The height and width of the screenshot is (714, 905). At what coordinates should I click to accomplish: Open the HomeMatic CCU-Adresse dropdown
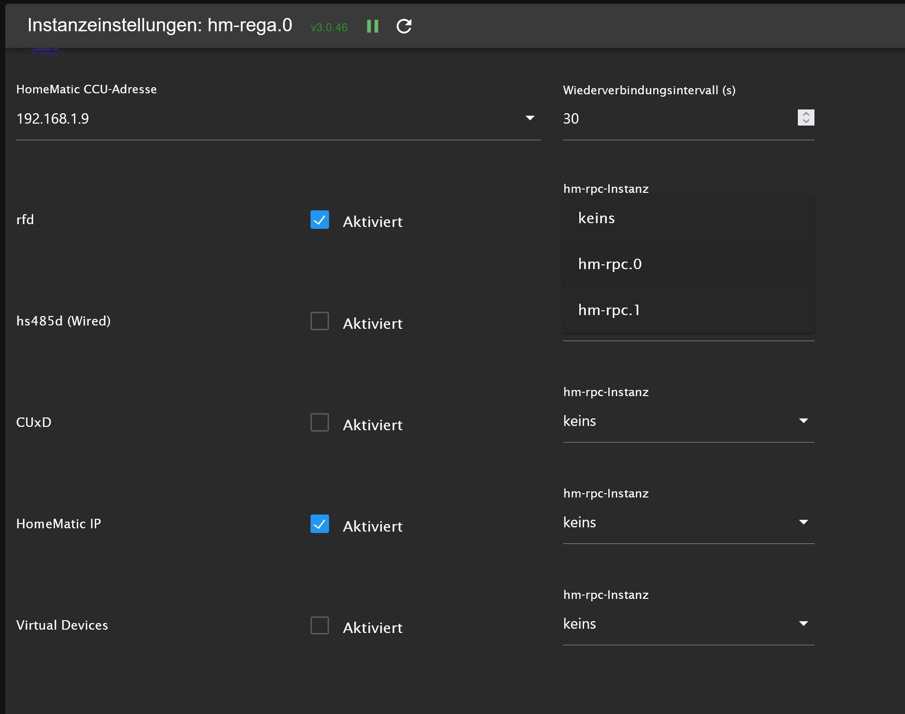pyautogui.click(x=278, y=118)
